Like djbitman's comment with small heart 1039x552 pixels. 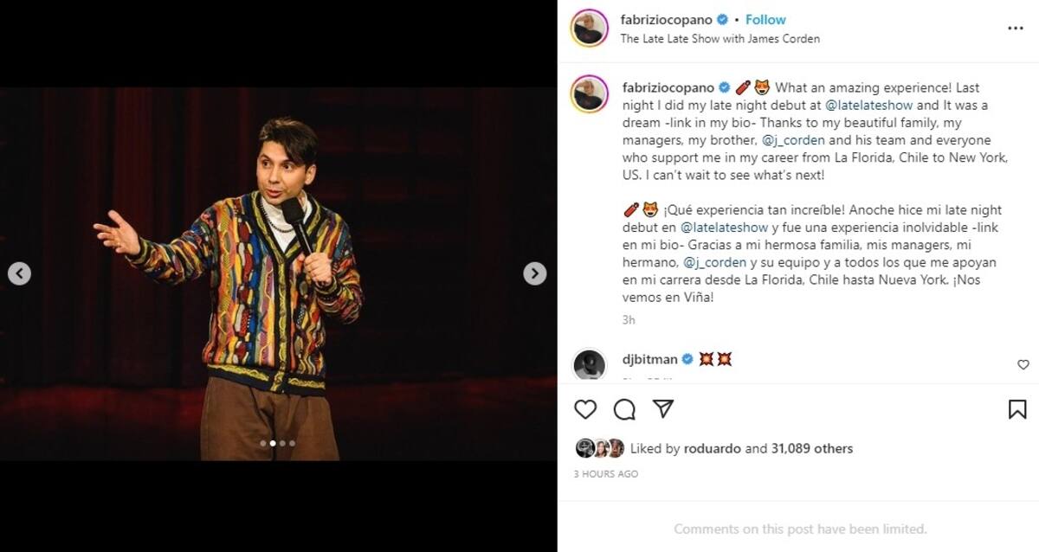click(x=1023, y=365)
